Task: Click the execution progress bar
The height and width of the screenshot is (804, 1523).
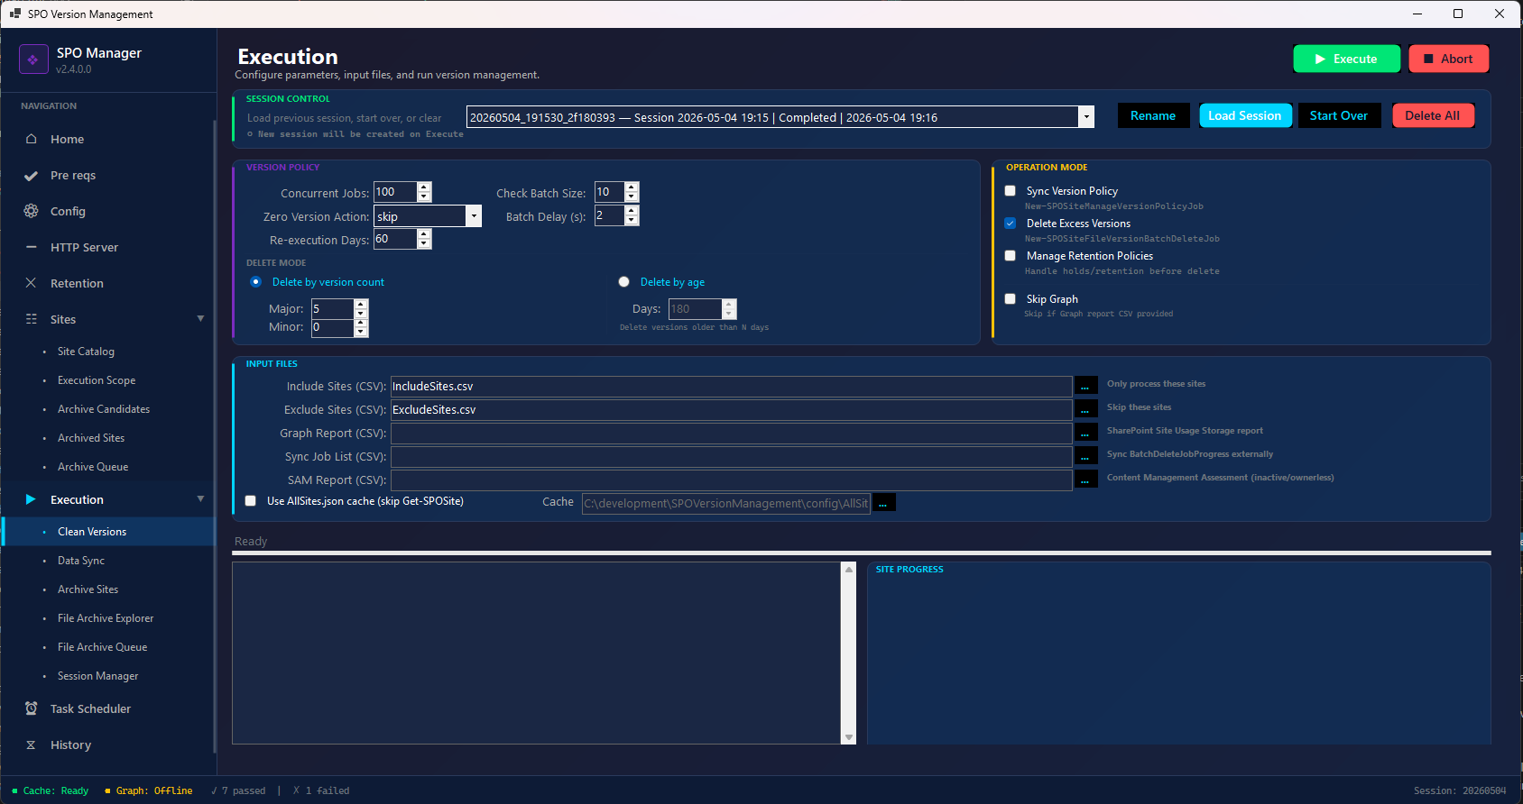Action: (x=862, y=553)
